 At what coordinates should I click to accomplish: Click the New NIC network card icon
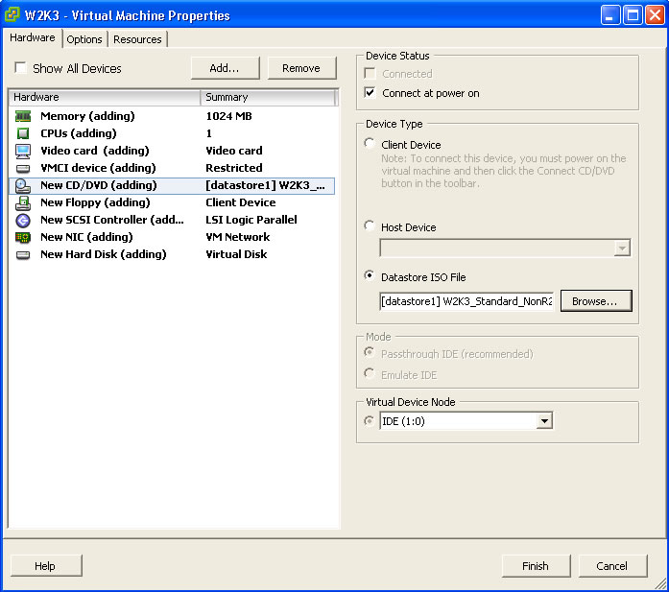[x=23, y=238]
